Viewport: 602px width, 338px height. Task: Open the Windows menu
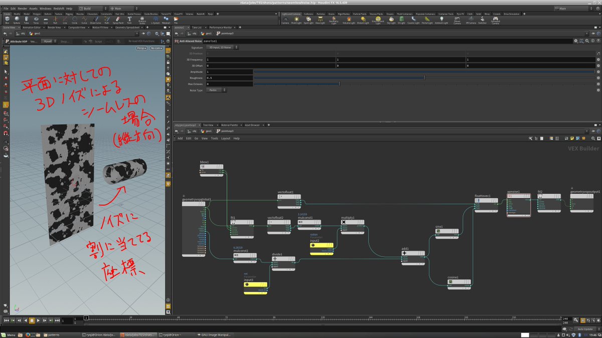pos(45,9)
